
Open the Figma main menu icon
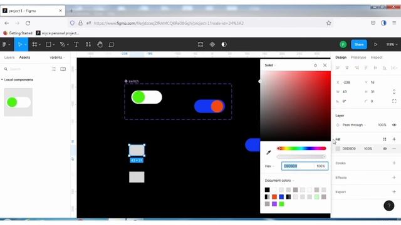point(4,44)
